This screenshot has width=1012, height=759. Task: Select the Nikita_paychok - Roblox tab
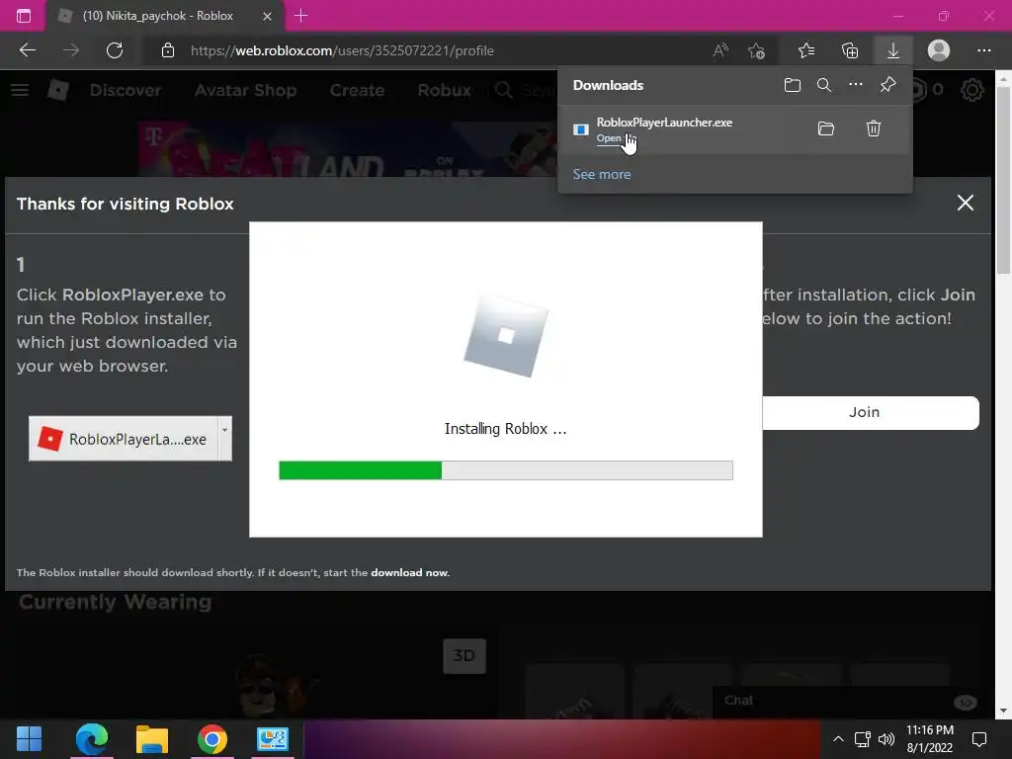coord(165,16)
